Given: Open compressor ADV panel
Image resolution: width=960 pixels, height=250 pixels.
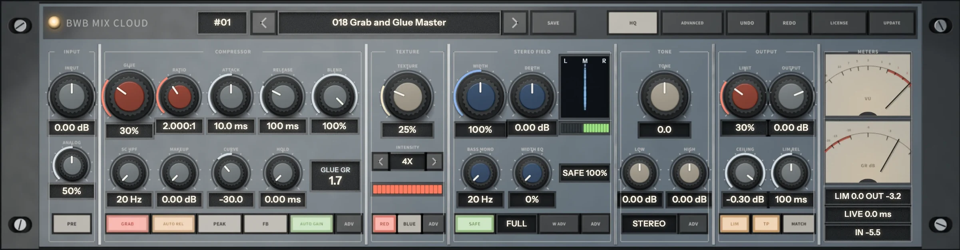Looking at the screenshot, I should [x=349, y=224].
